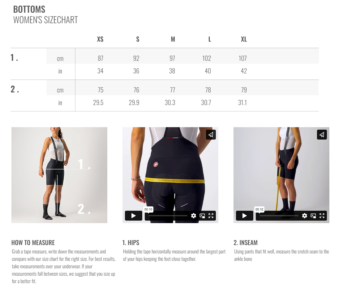Screen dimensions: 347x289
Task: Open settings gear on inseam video
Action: point(305,216)
